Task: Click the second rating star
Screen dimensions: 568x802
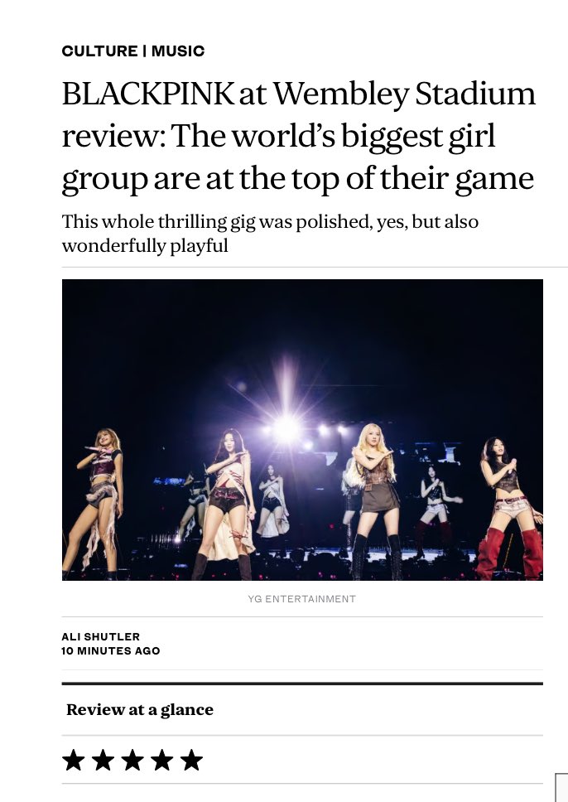Action: (x=103, y=760)
